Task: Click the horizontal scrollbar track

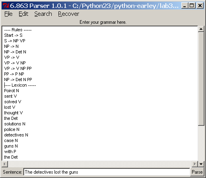Action: click(100, 164)
